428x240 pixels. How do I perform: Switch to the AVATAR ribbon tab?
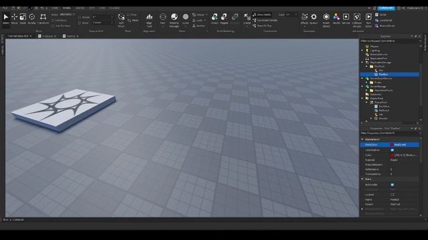coord(80,8)
